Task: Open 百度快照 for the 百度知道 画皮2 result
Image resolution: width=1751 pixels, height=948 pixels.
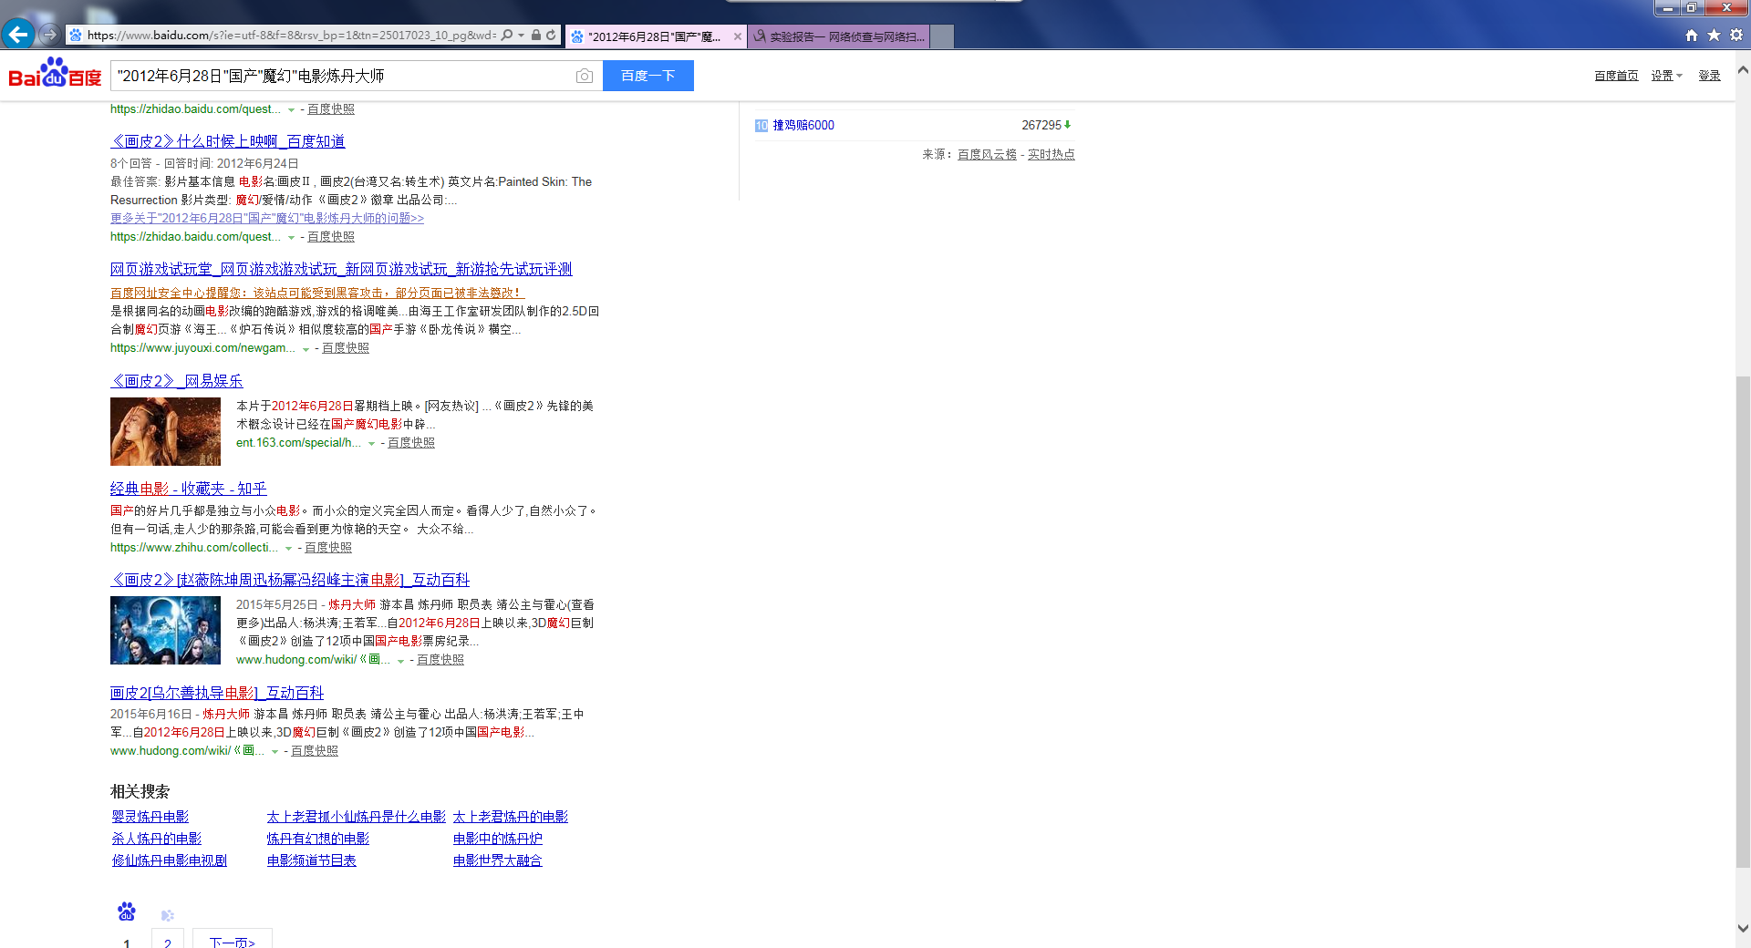Action: 331,237
